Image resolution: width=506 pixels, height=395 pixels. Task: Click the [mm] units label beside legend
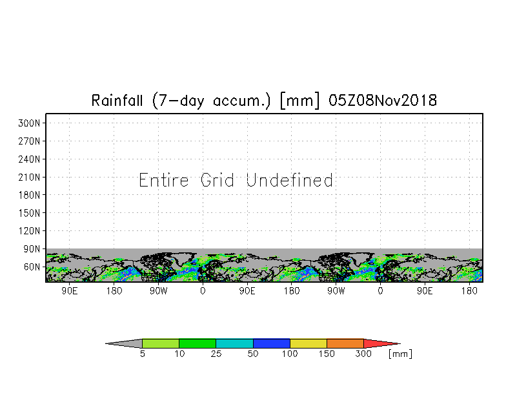[400, 354]
